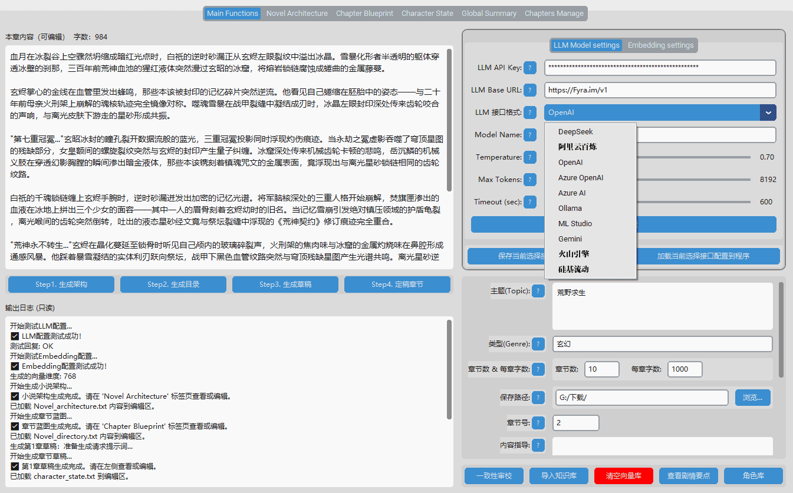Image resolution: width=793 pixels, height=493 pixels.
Task: Click the help icon beside LLM API Key
Action: pyautogui.click(x=530, y=68)
